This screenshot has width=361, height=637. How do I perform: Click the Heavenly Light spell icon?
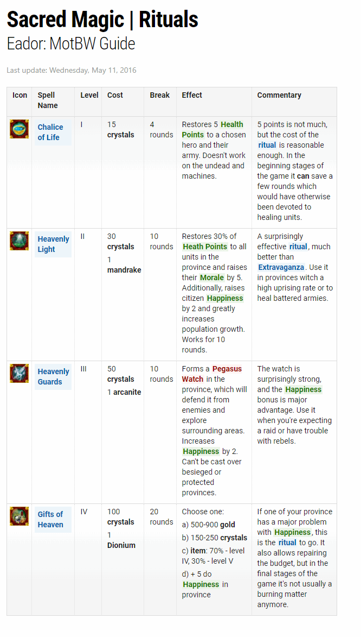pyautogui.click(x=19, y=241)
